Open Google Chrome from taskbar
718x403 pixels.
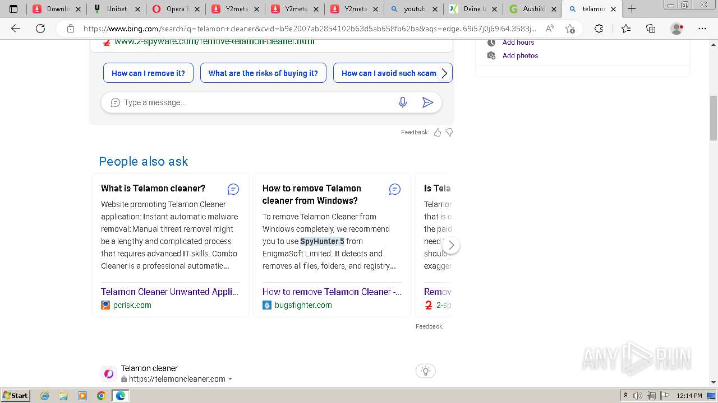coord(102,396)
